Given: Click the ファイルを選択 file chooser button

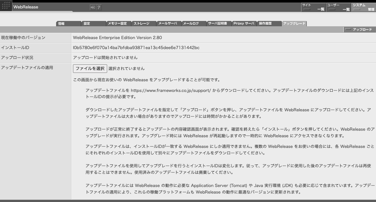Looking at the screenshot, I should [90, 68].
